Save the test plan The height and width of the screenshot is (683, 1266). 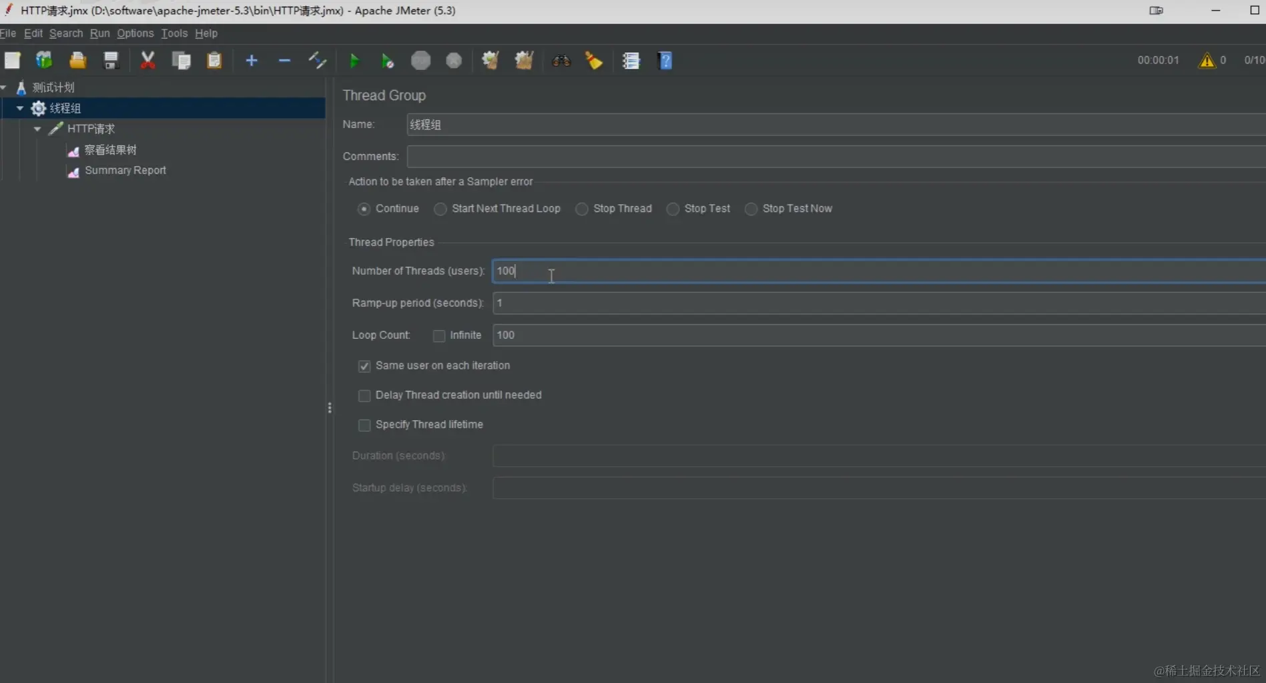[x=111, y=61]
